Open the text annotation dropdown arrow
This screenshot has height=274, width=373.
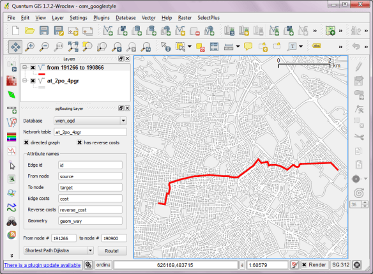click(x=301, y=47)
